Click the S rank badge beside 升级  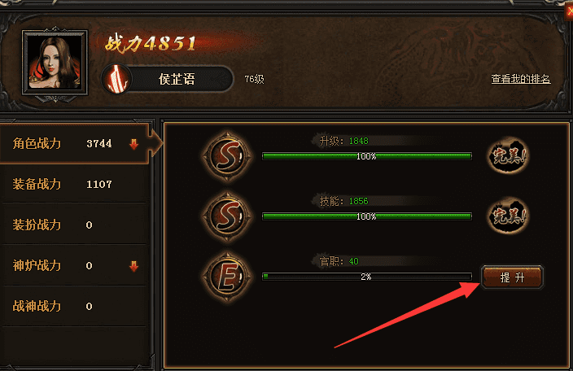coord(228,157)
